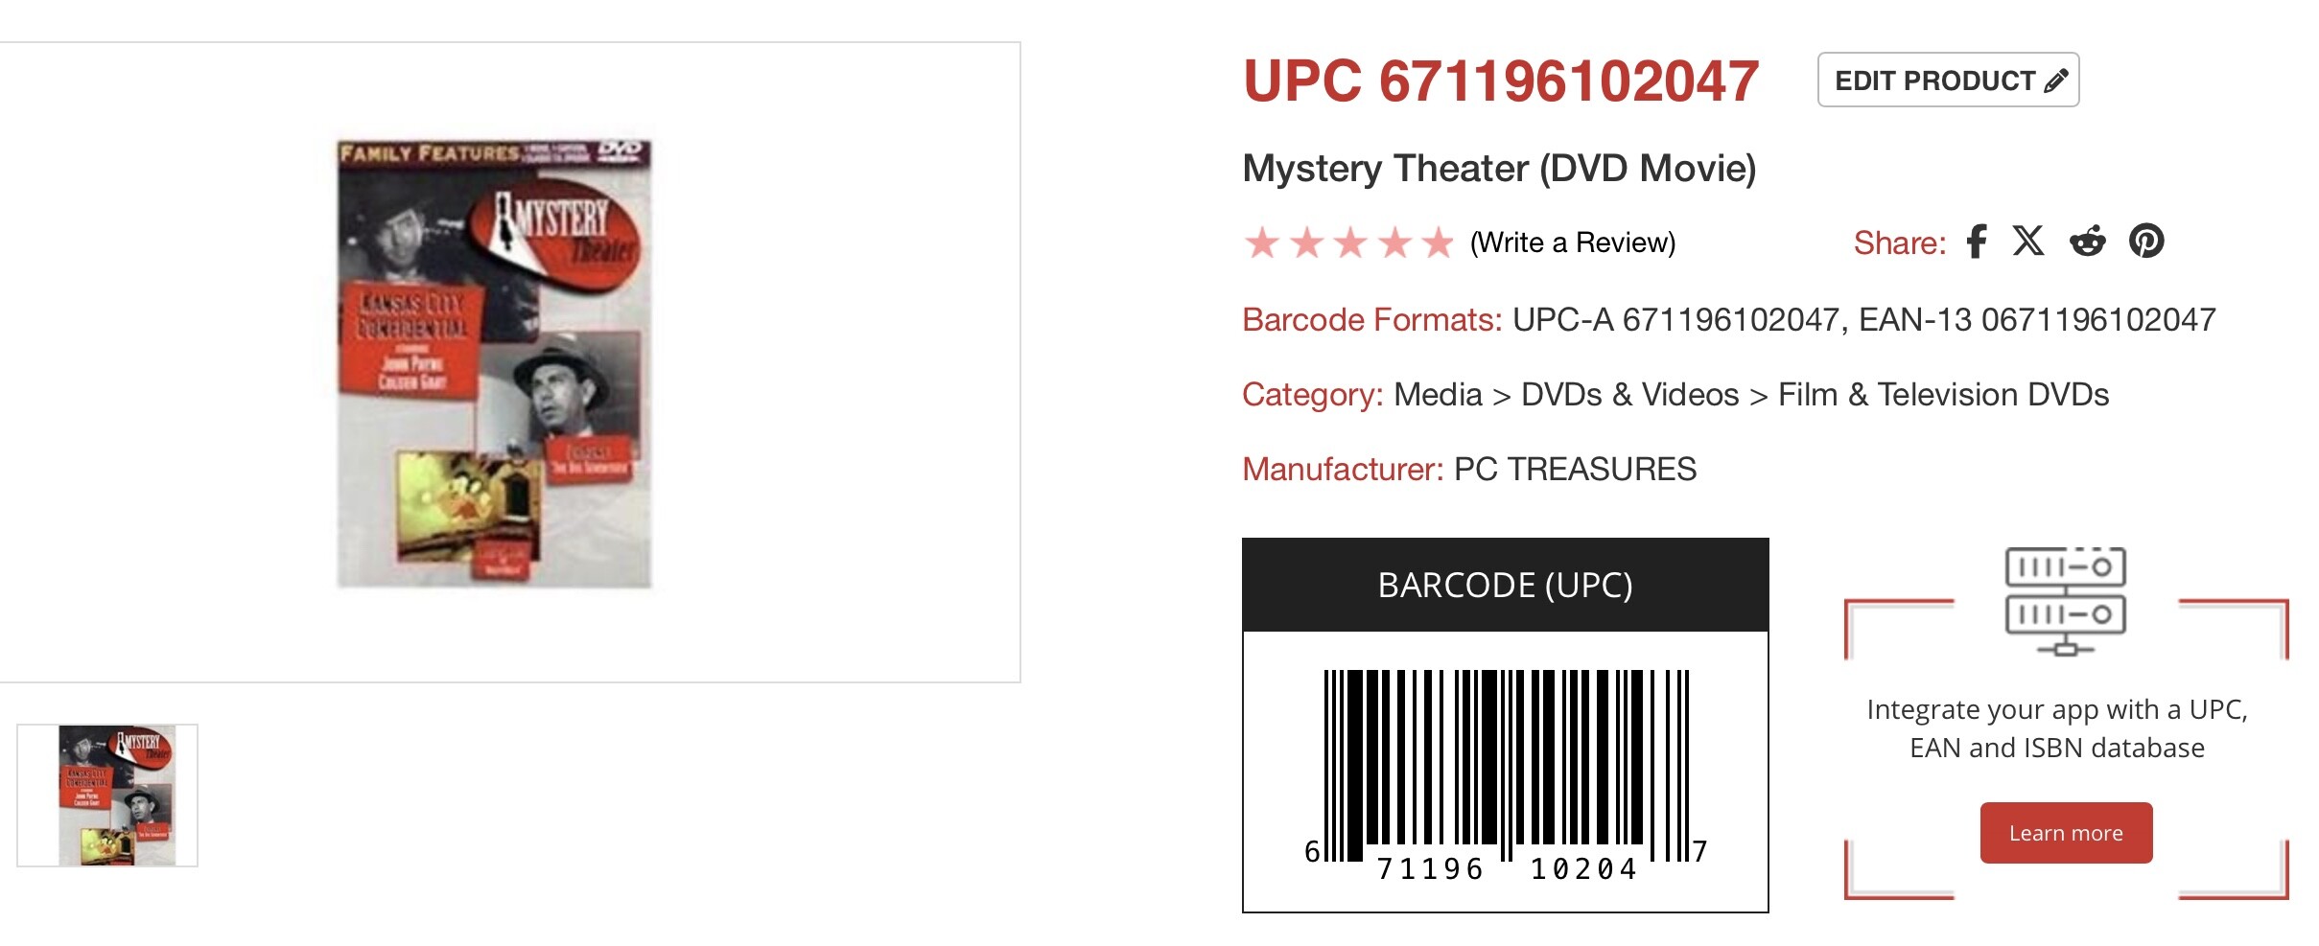Click the first rating star
Screen dimensions: 2319x946
1262,243
